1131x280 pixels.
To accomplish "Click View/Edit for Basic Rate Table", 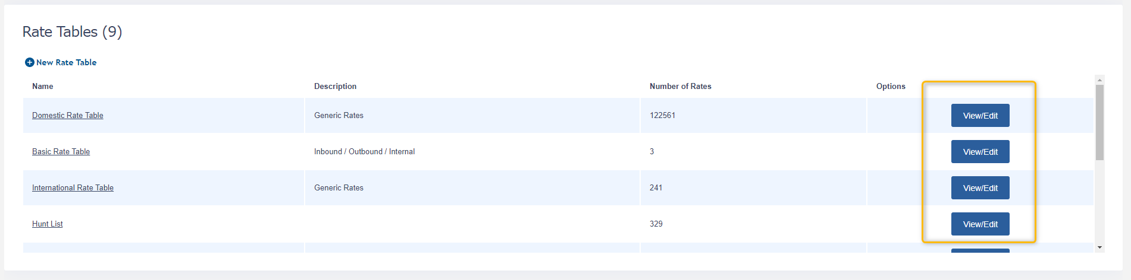I will click(980, 152).
